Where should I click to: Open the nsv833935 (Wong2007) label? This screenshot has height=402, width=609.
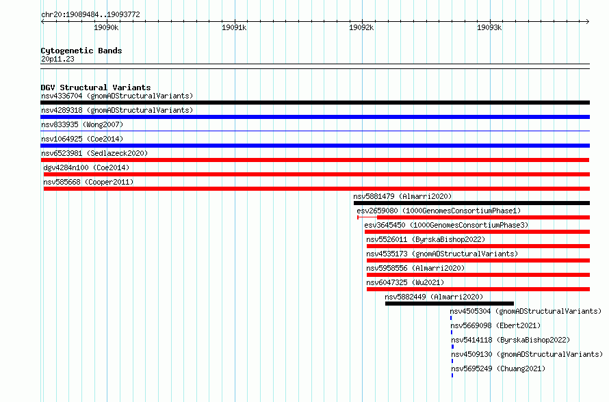coord(82,124)
